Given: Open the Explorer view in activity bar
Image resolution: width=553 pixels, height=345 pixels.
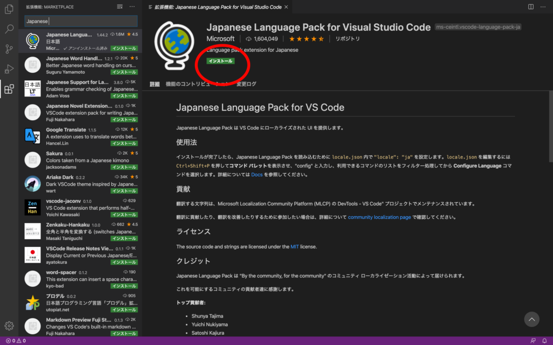Looking at the screenshot, I should coord(9,9).
